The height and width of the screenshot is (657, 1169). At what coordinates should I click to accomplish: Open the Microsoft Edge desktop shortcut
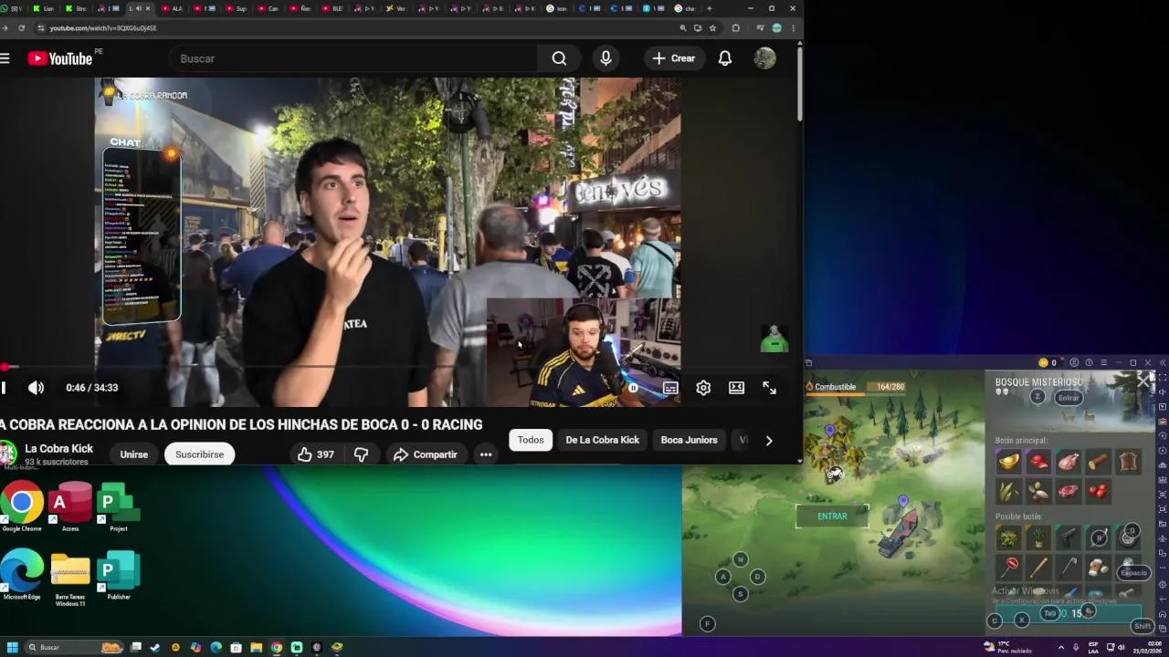coord(22,576)
